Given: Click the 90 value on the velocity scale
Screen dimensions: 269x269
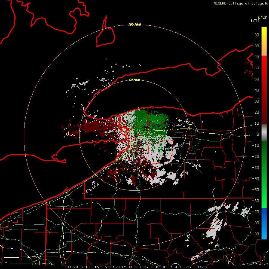Looking at the screenshot, I should [x=257, y=35].
